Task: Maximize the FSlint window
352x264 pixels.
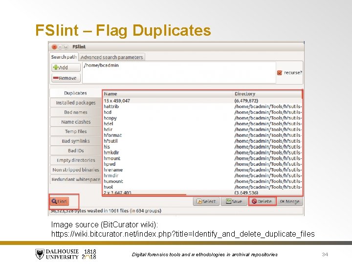Action: pyautogui.click(x=66, y=47)
